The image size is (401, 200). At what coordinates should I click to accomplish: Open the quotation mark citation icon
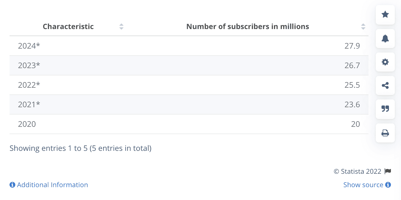coord(385,109)
